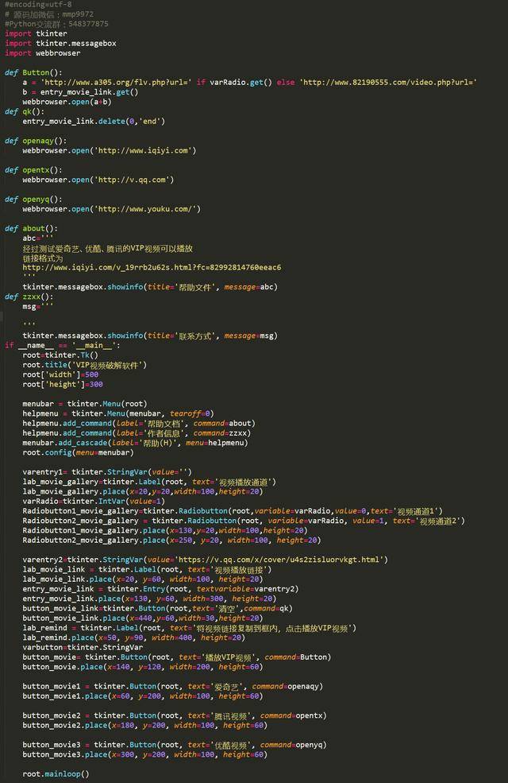The image size is (508, 783).
Task: Click the 'command=zzxx' add_command line
Action: click(137, 433)
